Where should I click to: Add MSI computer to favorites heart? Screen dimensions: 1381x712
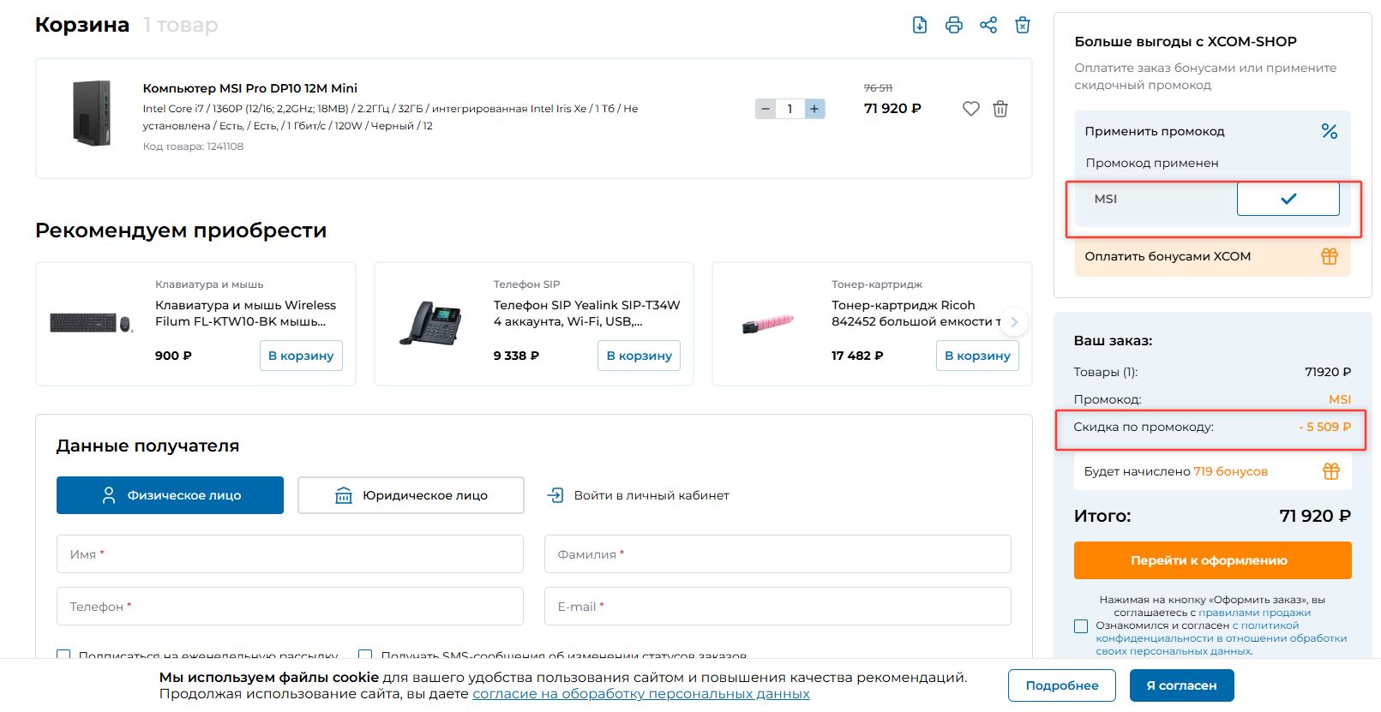(970, 109)
